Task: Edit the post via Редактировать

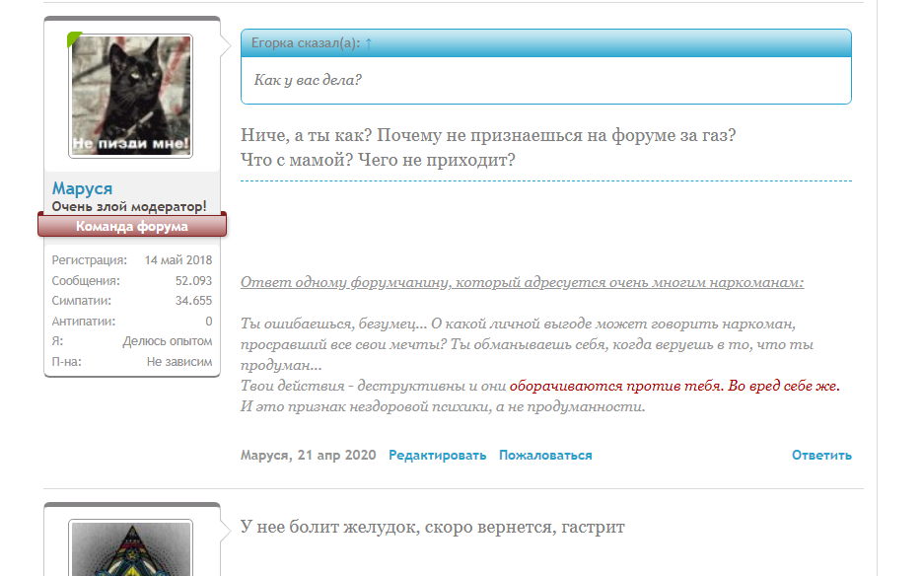Action: (x=438, y=455)
